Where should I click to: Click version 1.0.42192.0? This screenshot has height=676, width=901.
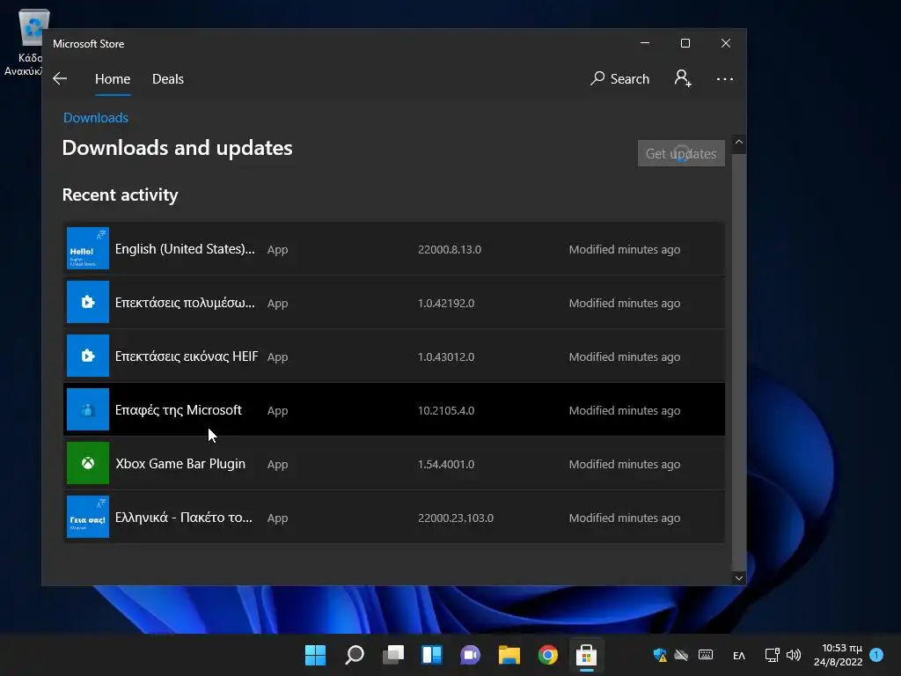point(446,303)
